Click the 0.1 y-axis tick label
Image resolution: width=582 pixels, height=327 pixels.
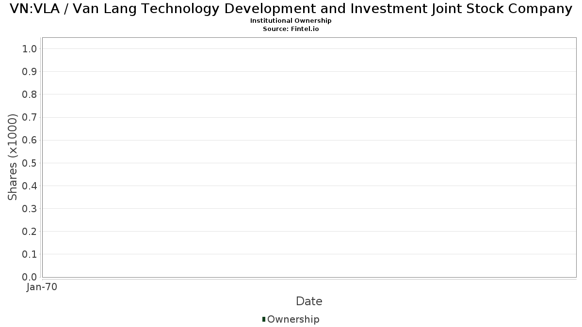click(x=30, y=254)
